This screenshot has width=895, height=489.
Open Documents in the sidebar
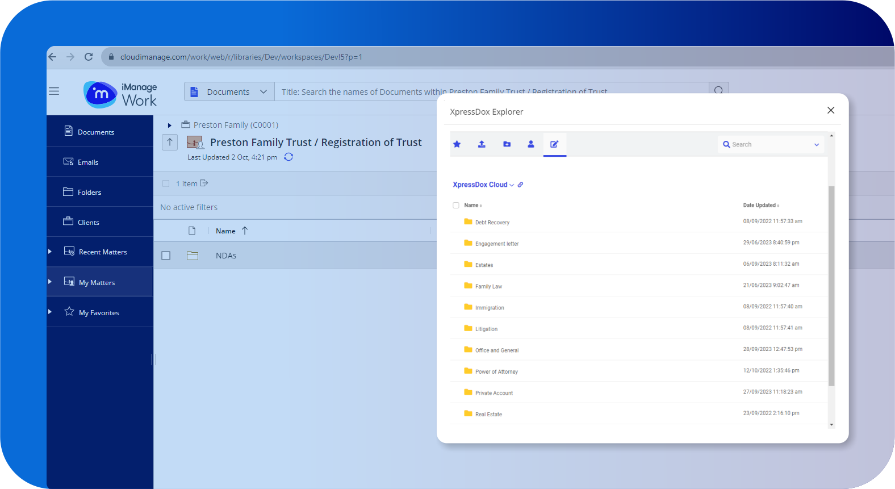tap(100, 131)
